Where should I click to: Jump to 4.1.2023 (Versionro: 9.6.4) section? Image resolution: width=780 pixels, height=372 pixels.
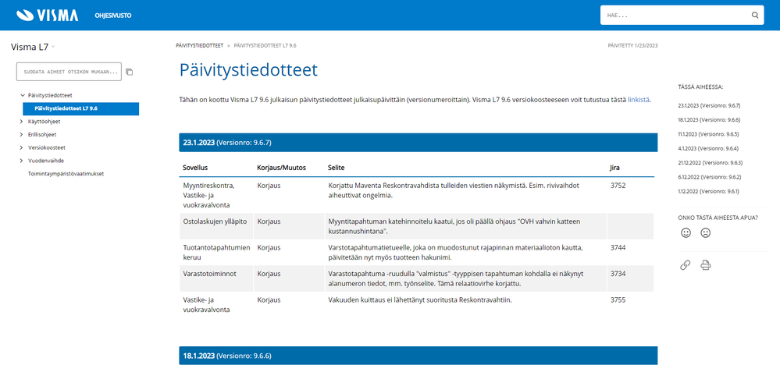pos(710,148)
